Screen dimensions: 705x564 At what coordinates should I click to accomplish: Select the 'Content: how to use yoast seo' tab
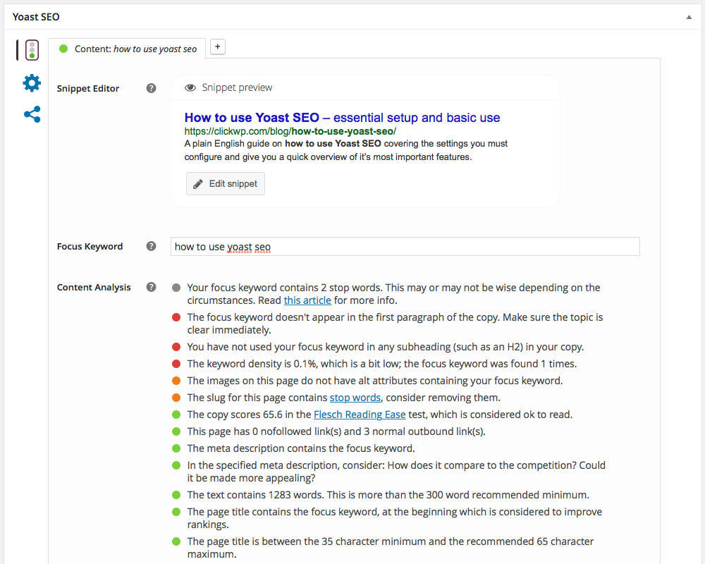pyautogui.click(x=128, y=49)
